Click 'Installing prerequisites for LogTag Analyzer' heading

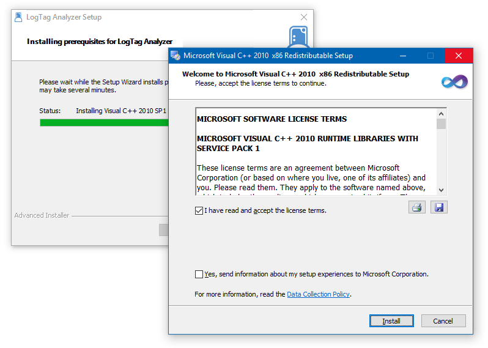click(100, 42)
